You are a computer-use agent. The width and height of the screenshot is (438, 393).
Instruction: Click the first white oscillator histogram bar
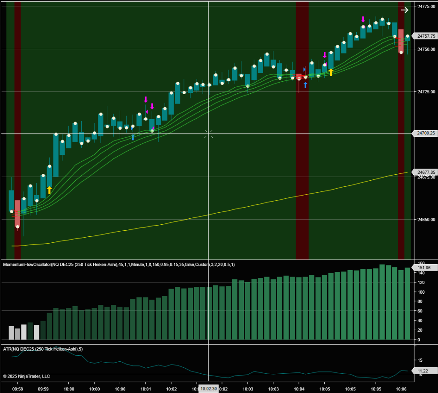[x=11, y=333]
